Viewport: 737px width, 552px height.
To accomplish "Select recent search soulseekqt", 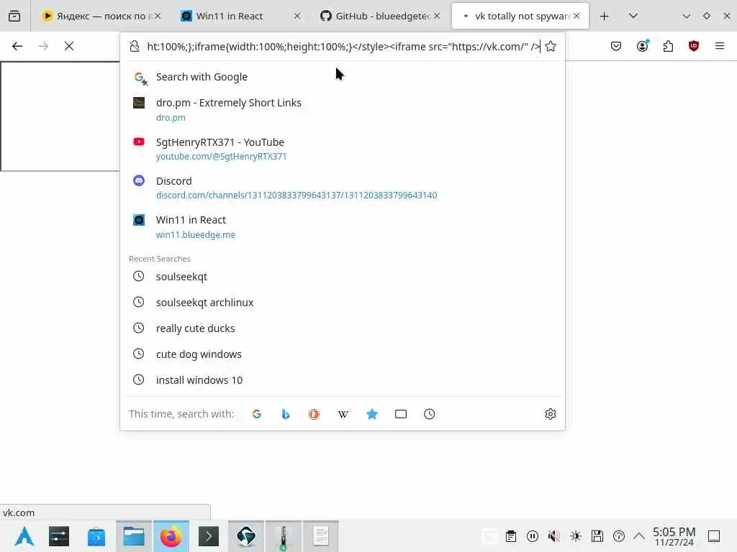I will pyautogui.click(x=342, y=277).
